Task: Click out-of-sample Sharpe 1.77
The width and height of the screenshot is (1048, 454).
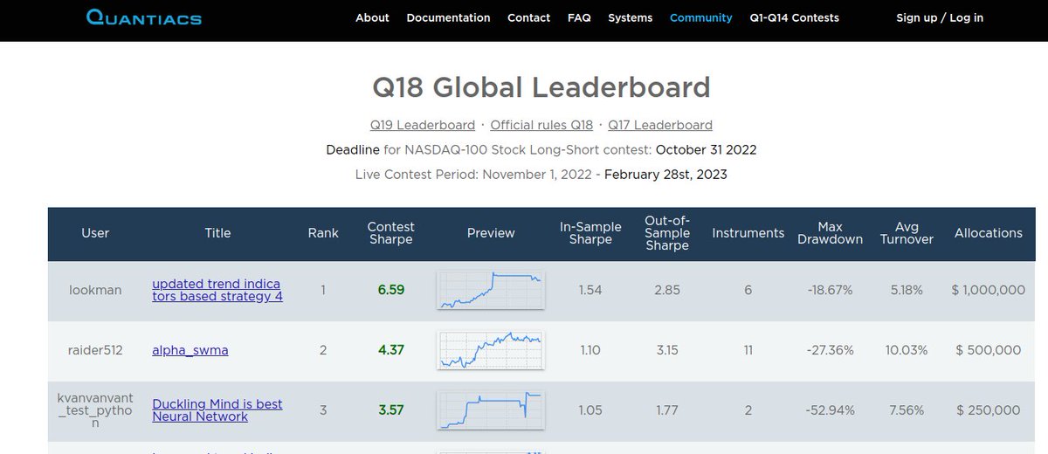Action: 667,410
